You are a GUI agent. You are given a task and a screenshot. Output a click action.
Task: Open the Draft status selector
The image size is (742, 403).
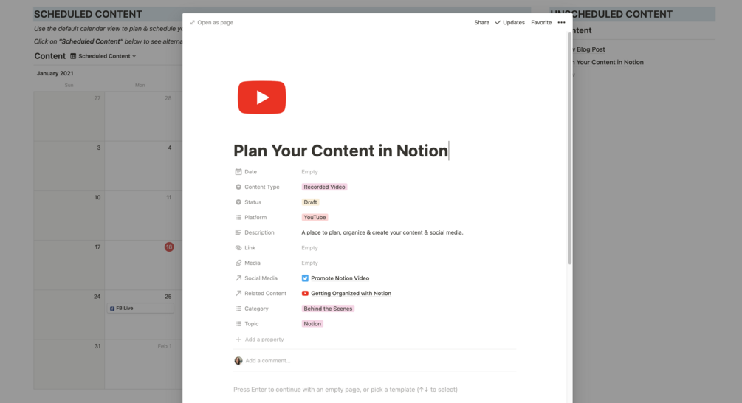click(x=310, y=202)
